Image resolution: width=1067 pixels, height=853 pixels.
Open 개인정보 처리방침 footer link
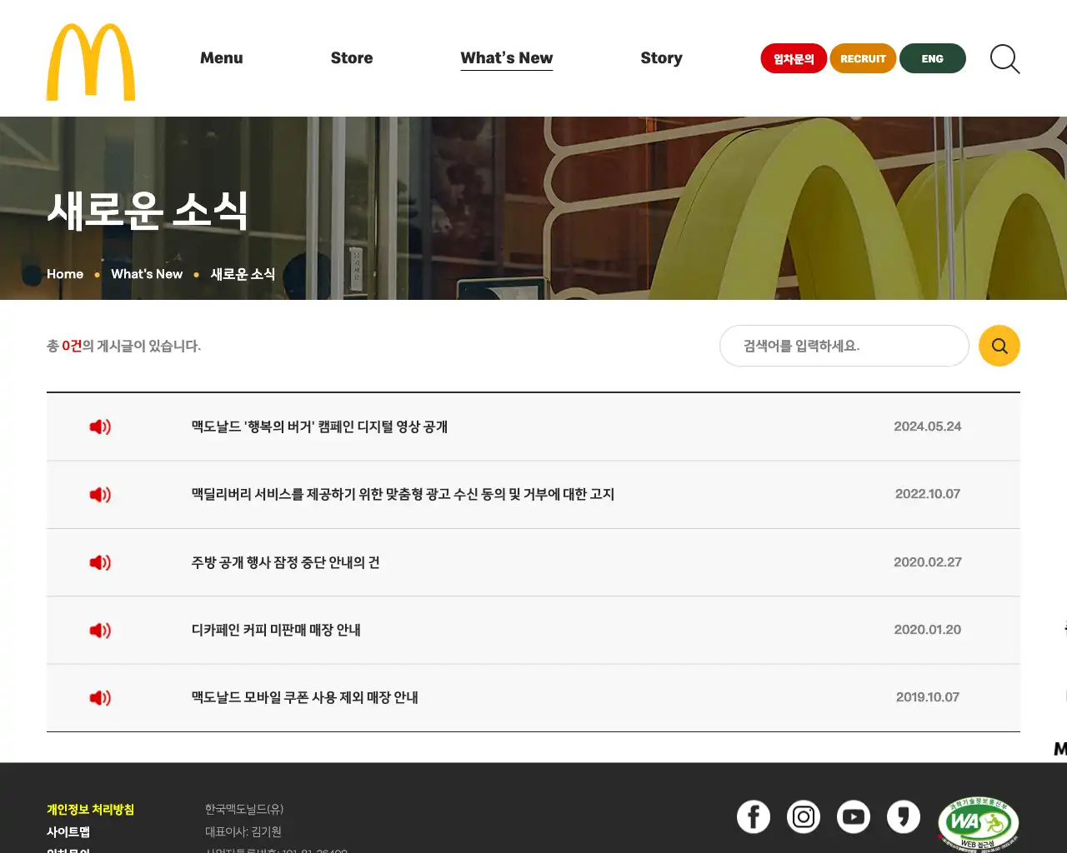[90, 810]
